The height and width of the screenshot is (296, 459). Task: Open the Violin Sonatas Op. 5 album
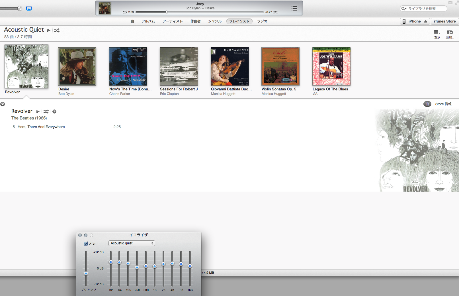[280, 66]
